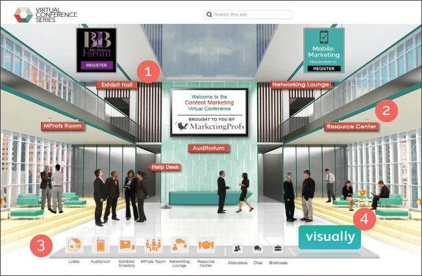The height and width of the screenshot is (276, 422).
Task: Click the MarketingProfs bird logo
Action: [181, 126]
